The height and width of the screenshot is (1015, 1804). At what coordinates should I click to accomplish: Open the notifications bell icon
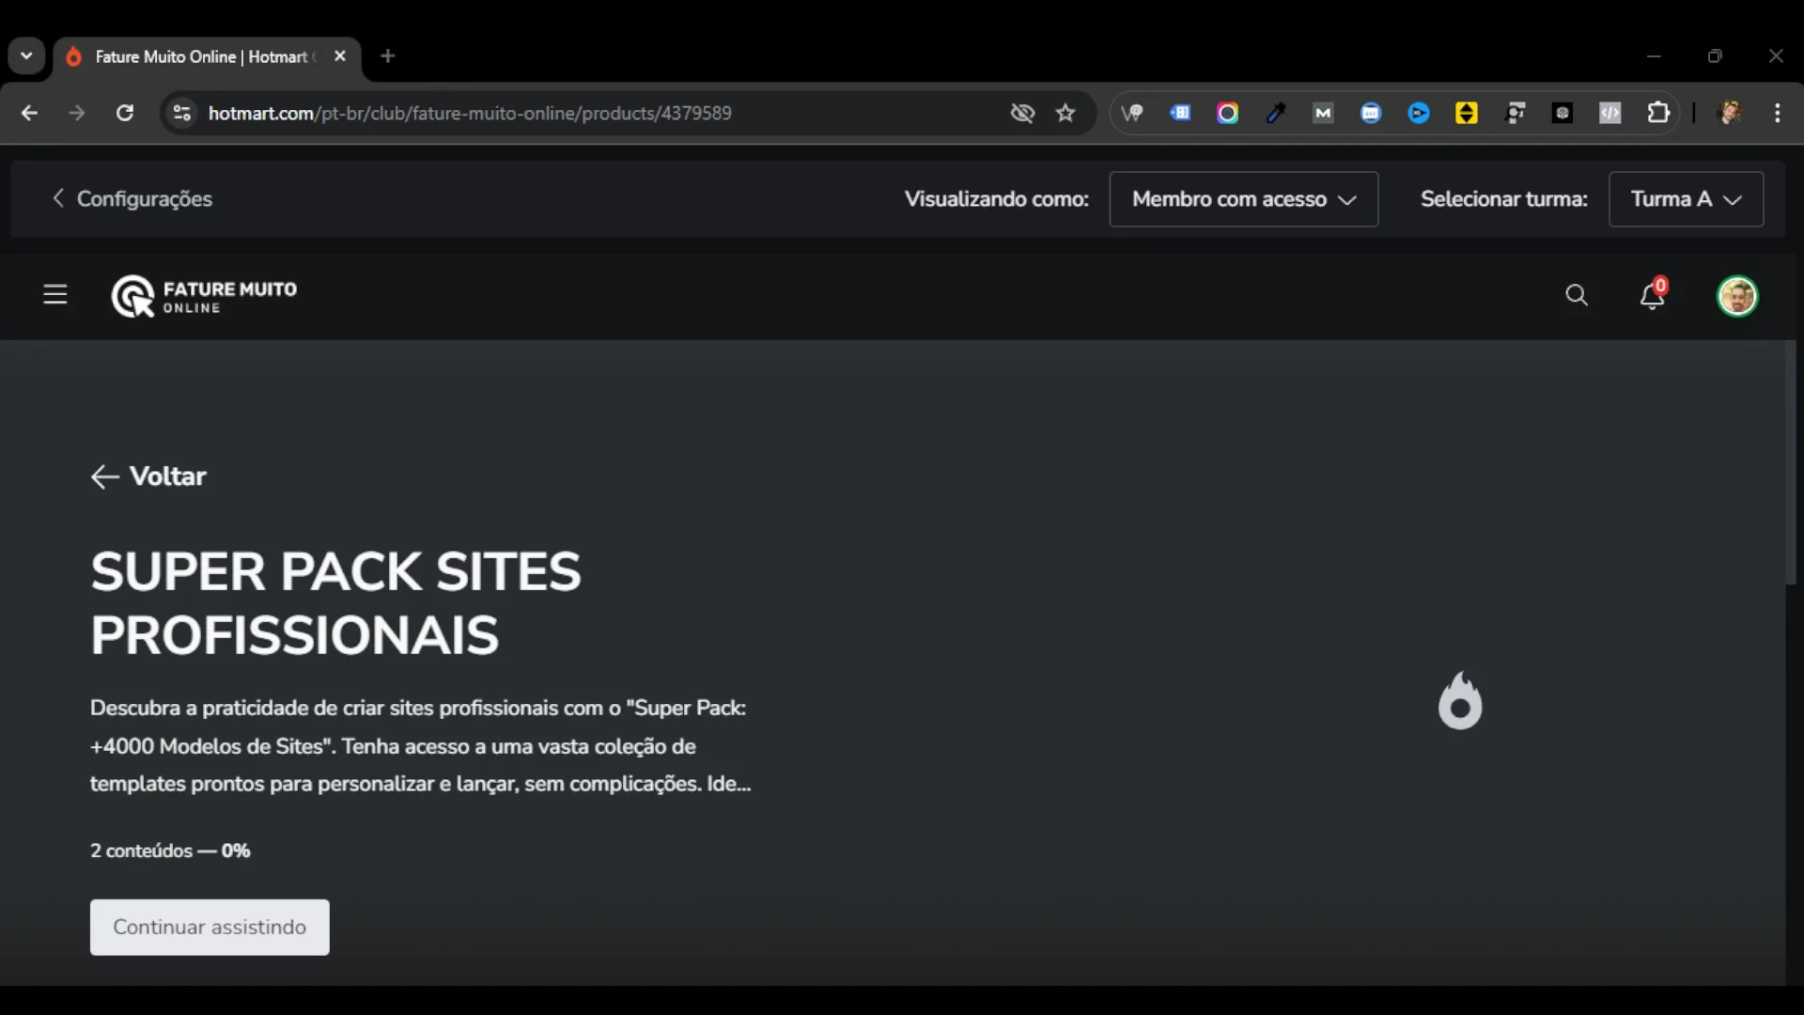pyautogui.click(x=1652, y=295)
